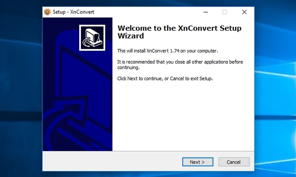The height and width of the screenshot is (177, 296).
Task: Maximize the setup wizard window
Action: (225, 12)
